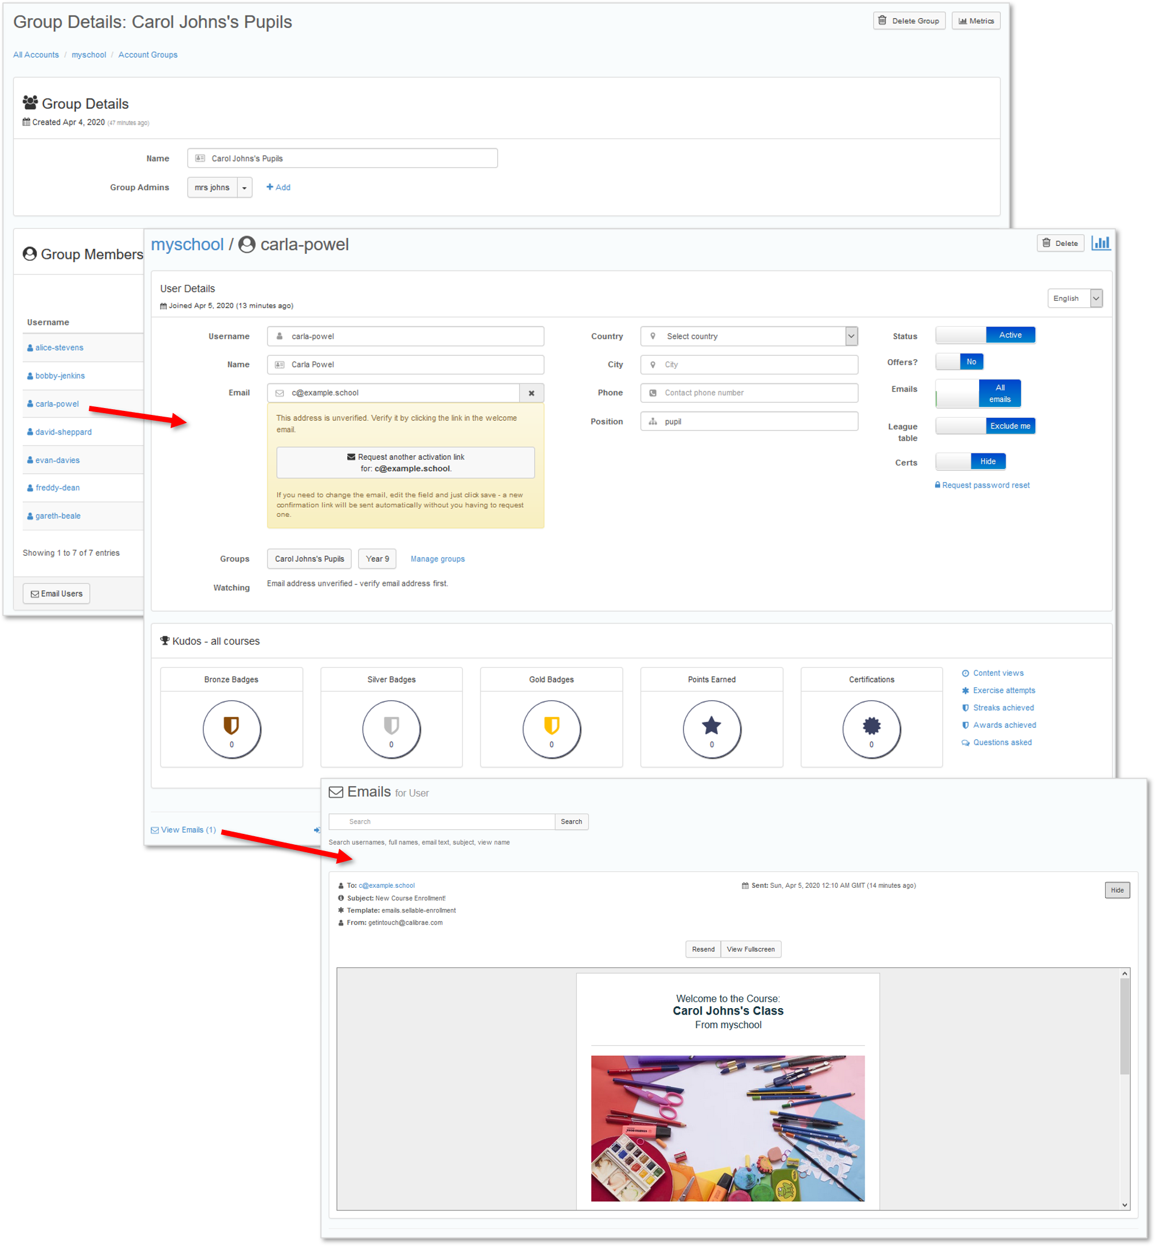1155x1246 pixels.
Task: Click the Certifications seal icon
Action: (871, 725)
